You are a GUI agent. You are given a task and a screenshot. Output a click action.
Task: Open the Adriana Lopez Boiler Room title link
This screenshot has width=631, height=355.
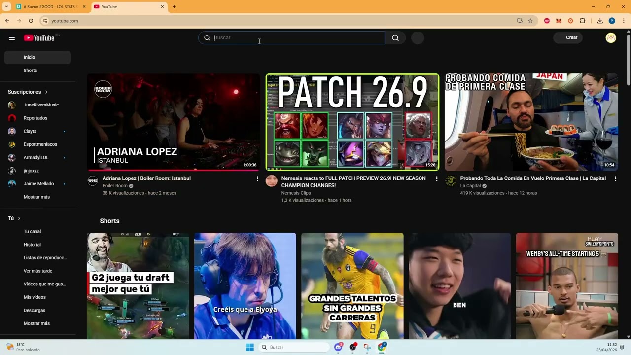(x=146, y=178)
